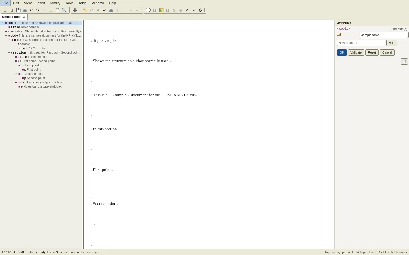Image resolution: width=409 pixels, height=255 pixels.
Task: Click 'Topic sample' heading in editor
Action: (104, 41)
